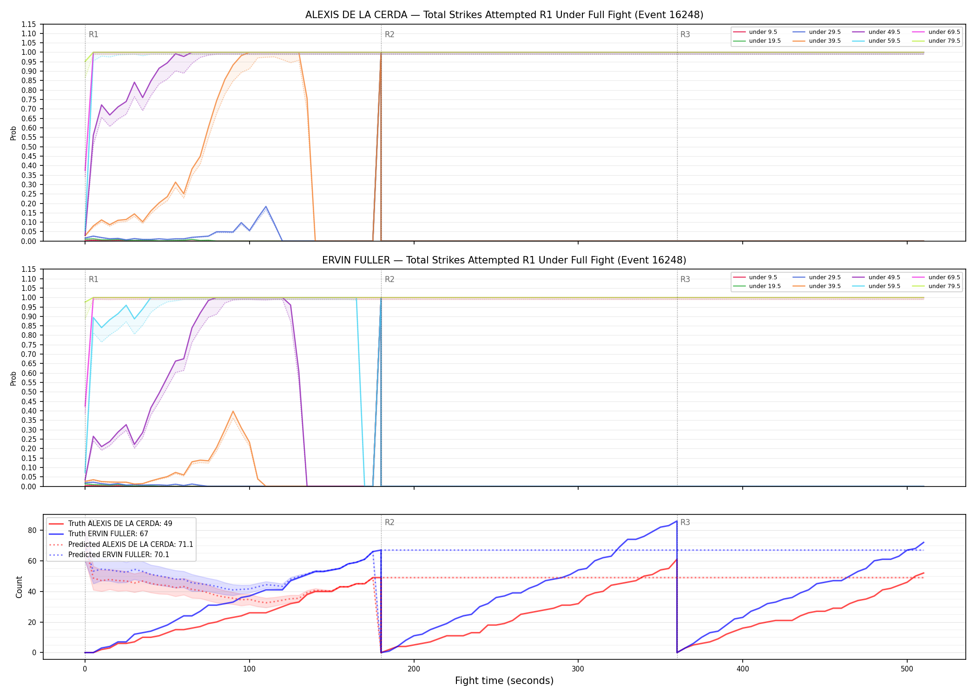This screenshot has width=976, height=697.
Task: Click Count axis tick label 20
Action: coord(32,622)
